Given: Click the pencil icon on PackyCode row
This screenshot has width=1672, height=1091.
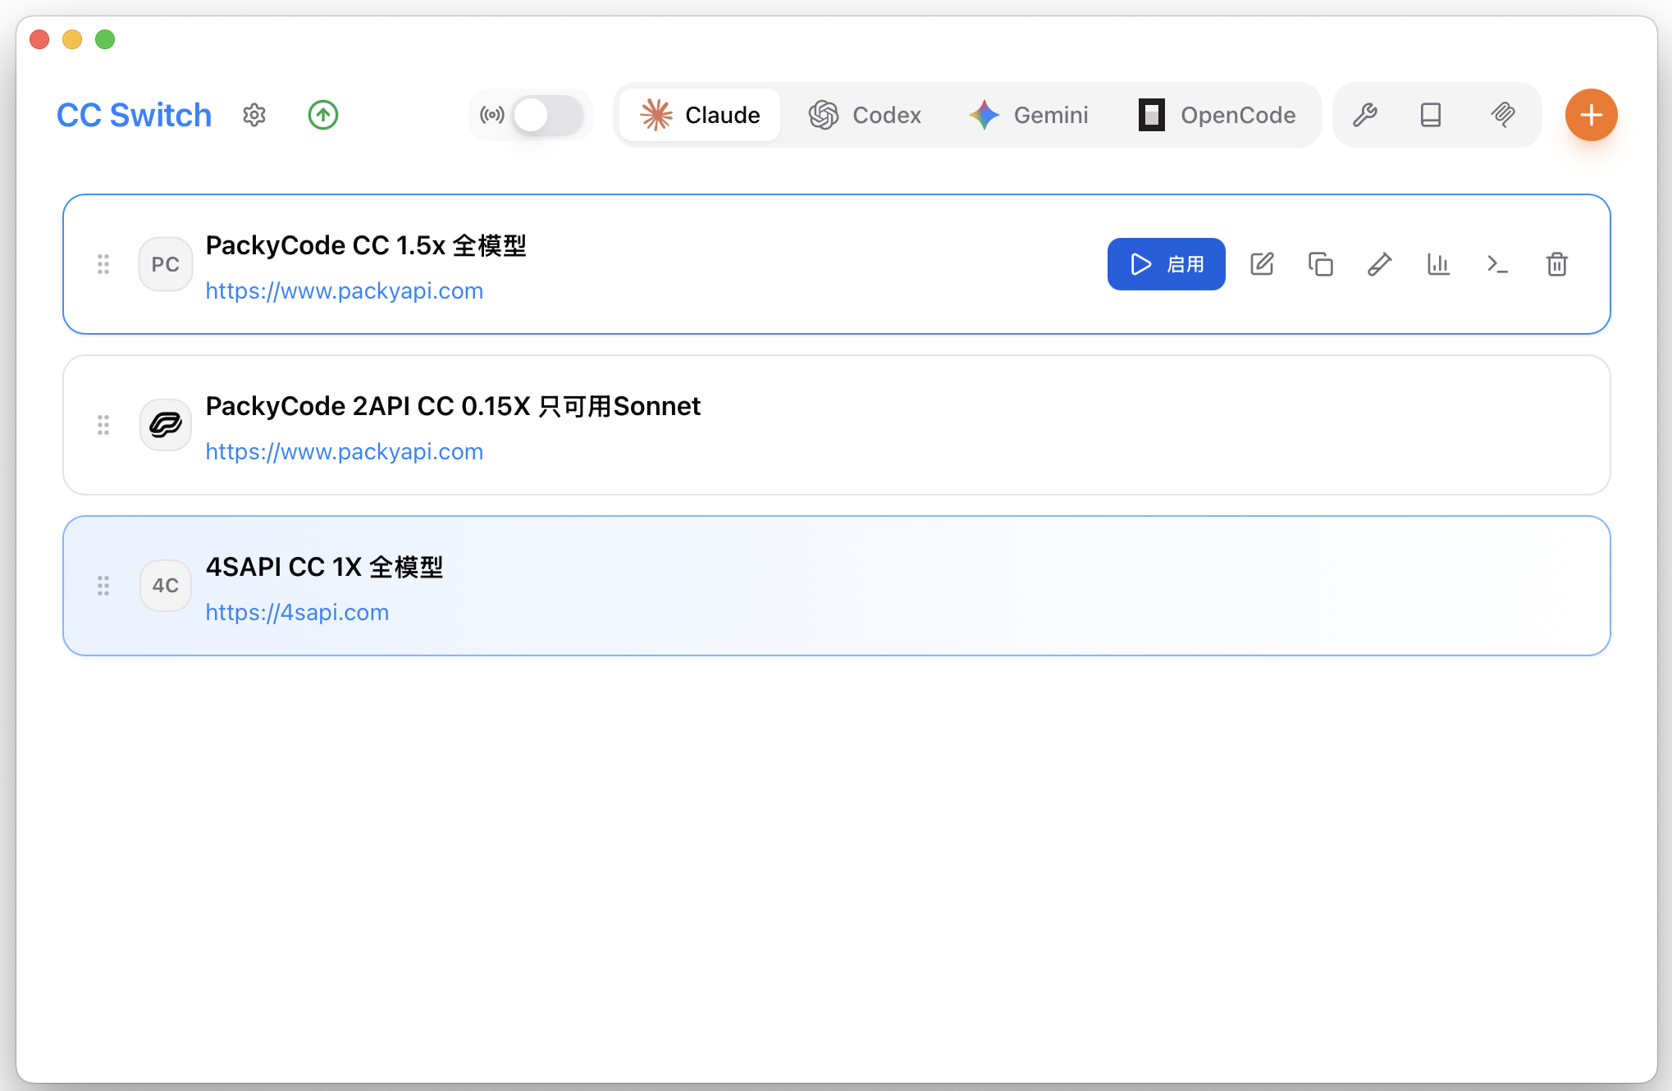Looking at the screenshot, I should tap(1380, 264).
